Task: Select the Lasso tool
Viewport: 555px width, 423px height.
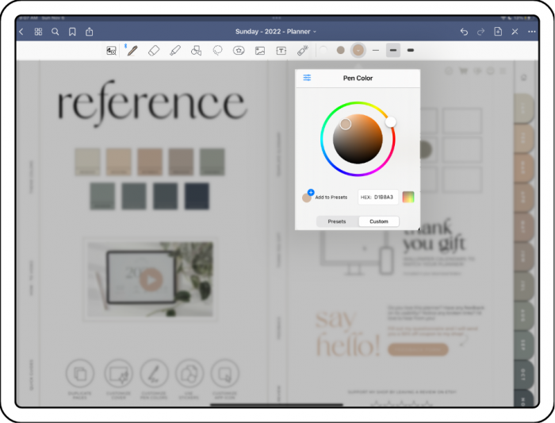Action: pos(217,50)
